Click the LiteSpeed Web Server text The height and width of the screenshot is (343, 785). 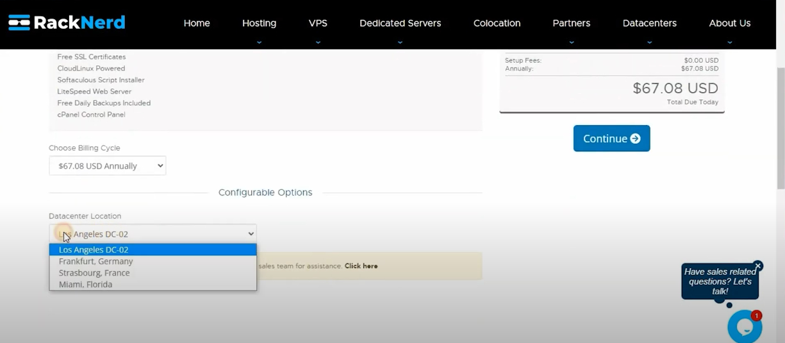tap(94, 92)
